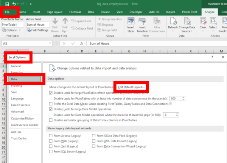Open PivotTable Options dropdown arrow
Screen dimensions: 227x163
[x=20, y=30]
